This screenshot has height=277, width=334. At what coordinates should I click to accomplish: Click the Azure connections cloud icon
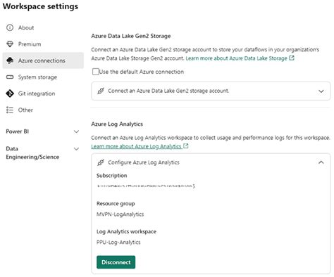pos(10,60)
